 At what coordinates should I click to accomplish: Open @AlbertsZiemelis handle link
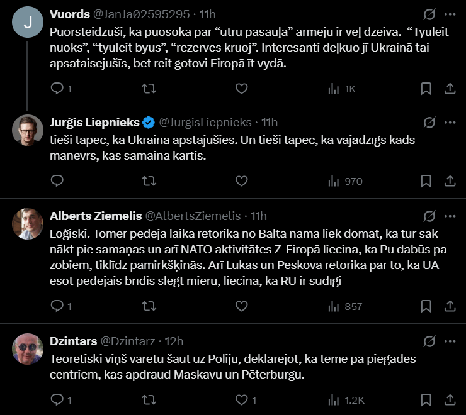coord(193,216)
